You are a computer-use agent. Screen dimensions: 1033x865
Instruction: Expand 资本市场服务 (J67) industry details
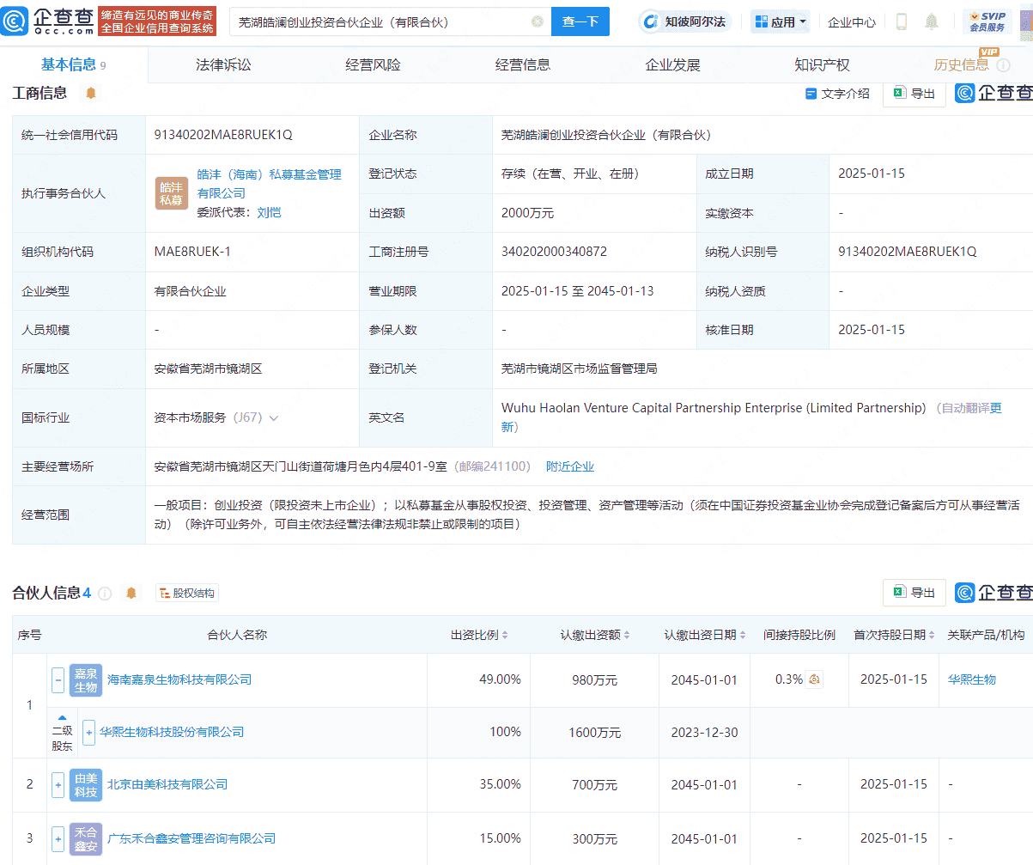coord(275,417)
